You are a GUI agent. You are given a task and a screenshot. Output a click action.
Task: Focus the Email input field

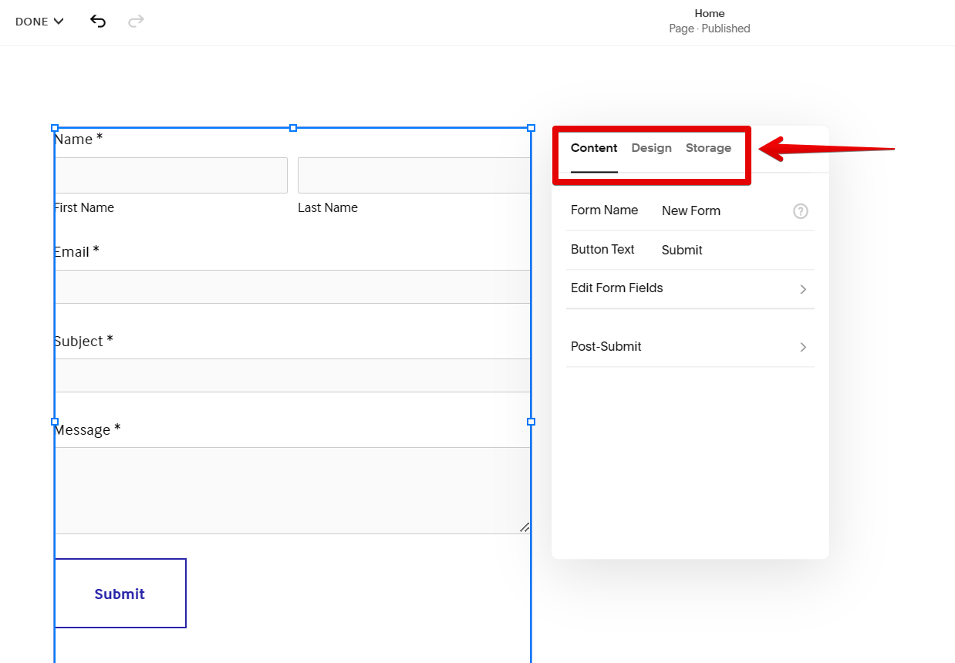tap(292, 287)
